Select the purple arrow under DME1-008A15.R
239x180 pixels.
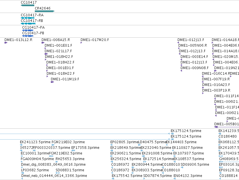click(x=43, y=43)
